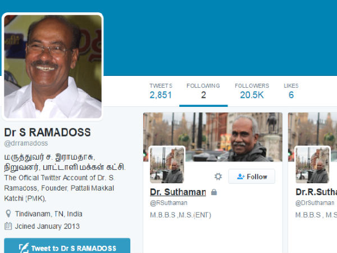Open the Dr.R.Sutha profile name link
This screenshot has width=337, height=253.
(x=316, y=192)
